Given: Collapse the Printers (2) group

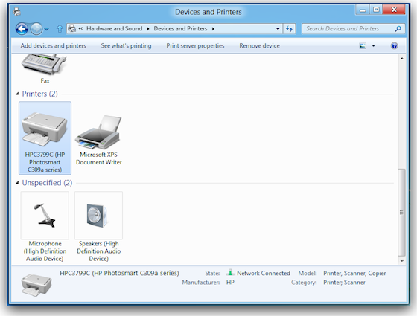Looking at the screenshot, I should 17,94.
